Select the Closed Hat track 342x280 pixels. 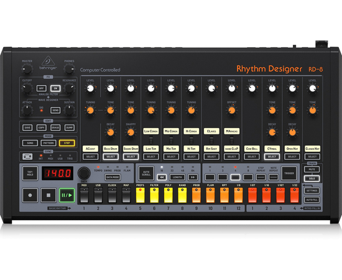point(312,156)
